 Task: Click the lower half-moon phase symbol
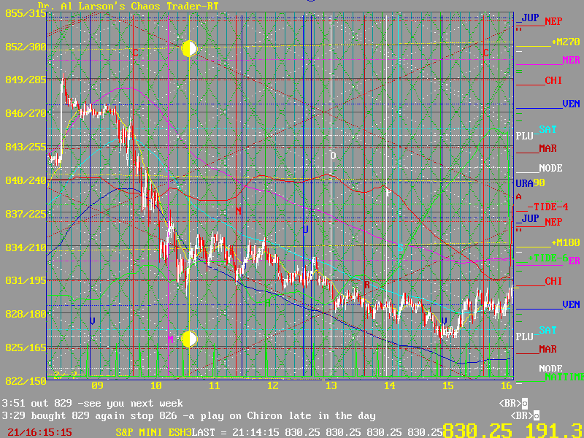tap(189, 339)
